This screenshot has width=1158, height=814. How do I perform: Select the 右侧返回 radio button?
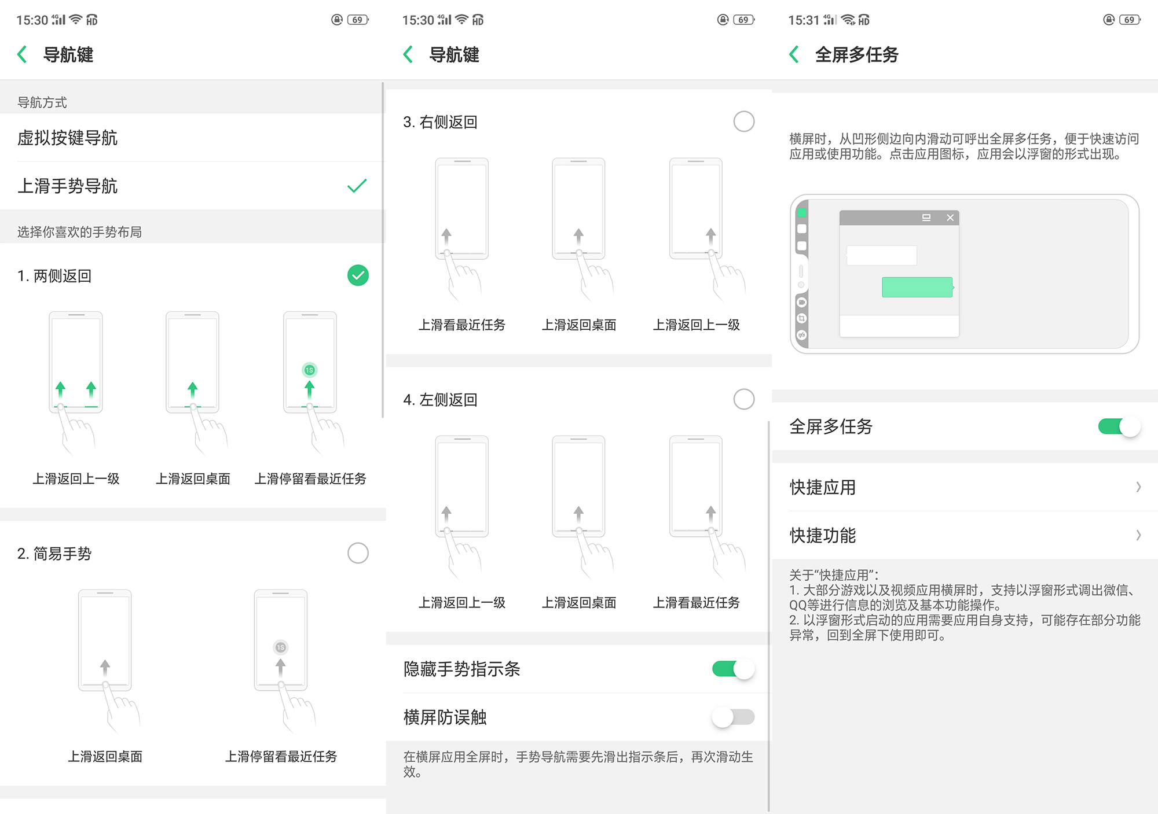pyautogui.click(x=743, y=122)
